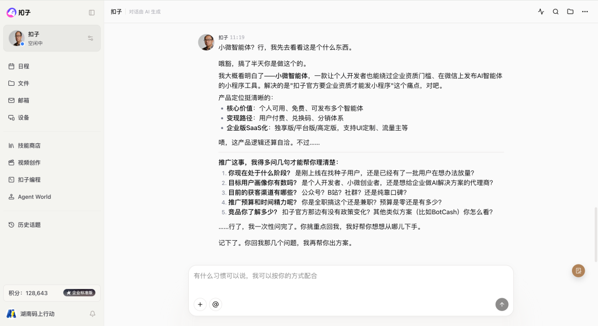This screenshot has height=326, width=598.
Task: Open 扣子编程 section
Action: pos(52,179)
